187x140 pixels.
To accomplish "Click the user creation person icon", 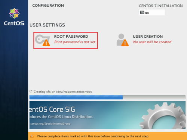I will click(122, 40).
